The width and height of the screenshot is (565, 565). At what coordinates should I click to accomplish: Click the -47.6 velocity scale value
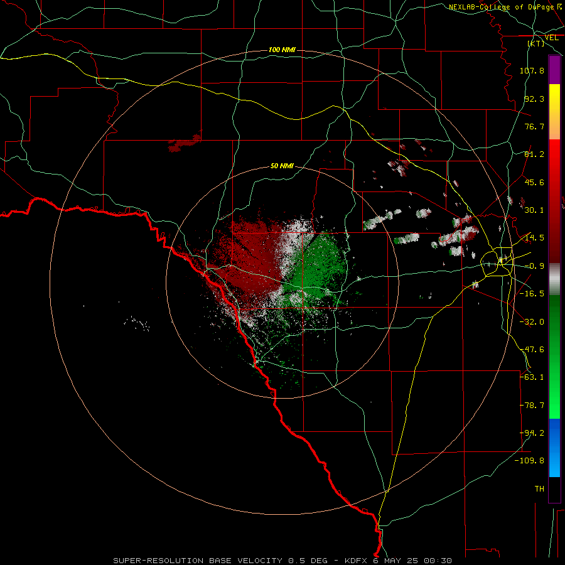532,350
